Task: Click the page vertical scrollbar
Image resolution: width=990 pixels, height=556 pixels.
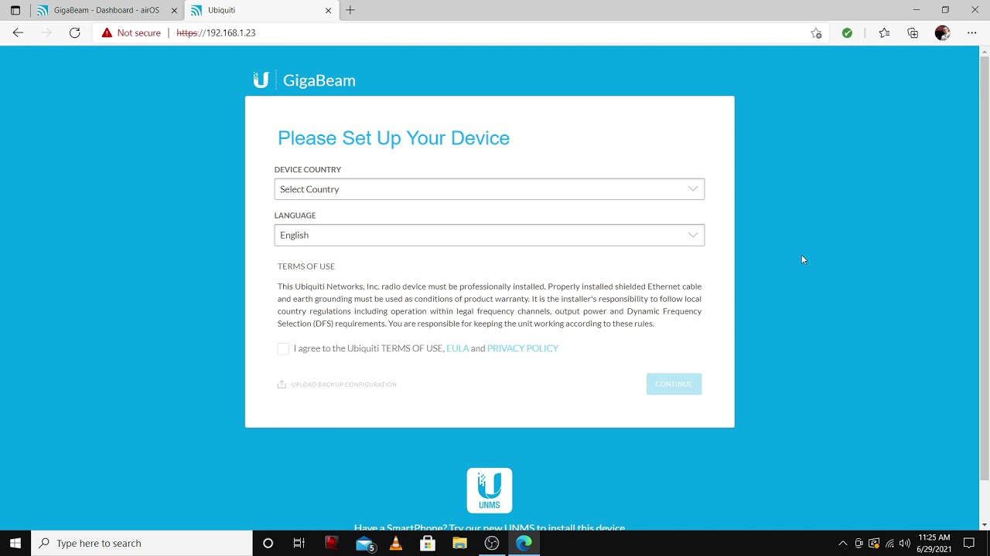Action: pyautogui.click(x=984, y=269)
